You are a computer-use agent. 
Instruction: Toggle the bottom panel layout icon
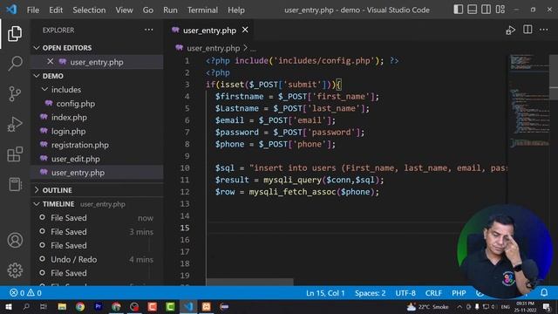tap(473, 10)
